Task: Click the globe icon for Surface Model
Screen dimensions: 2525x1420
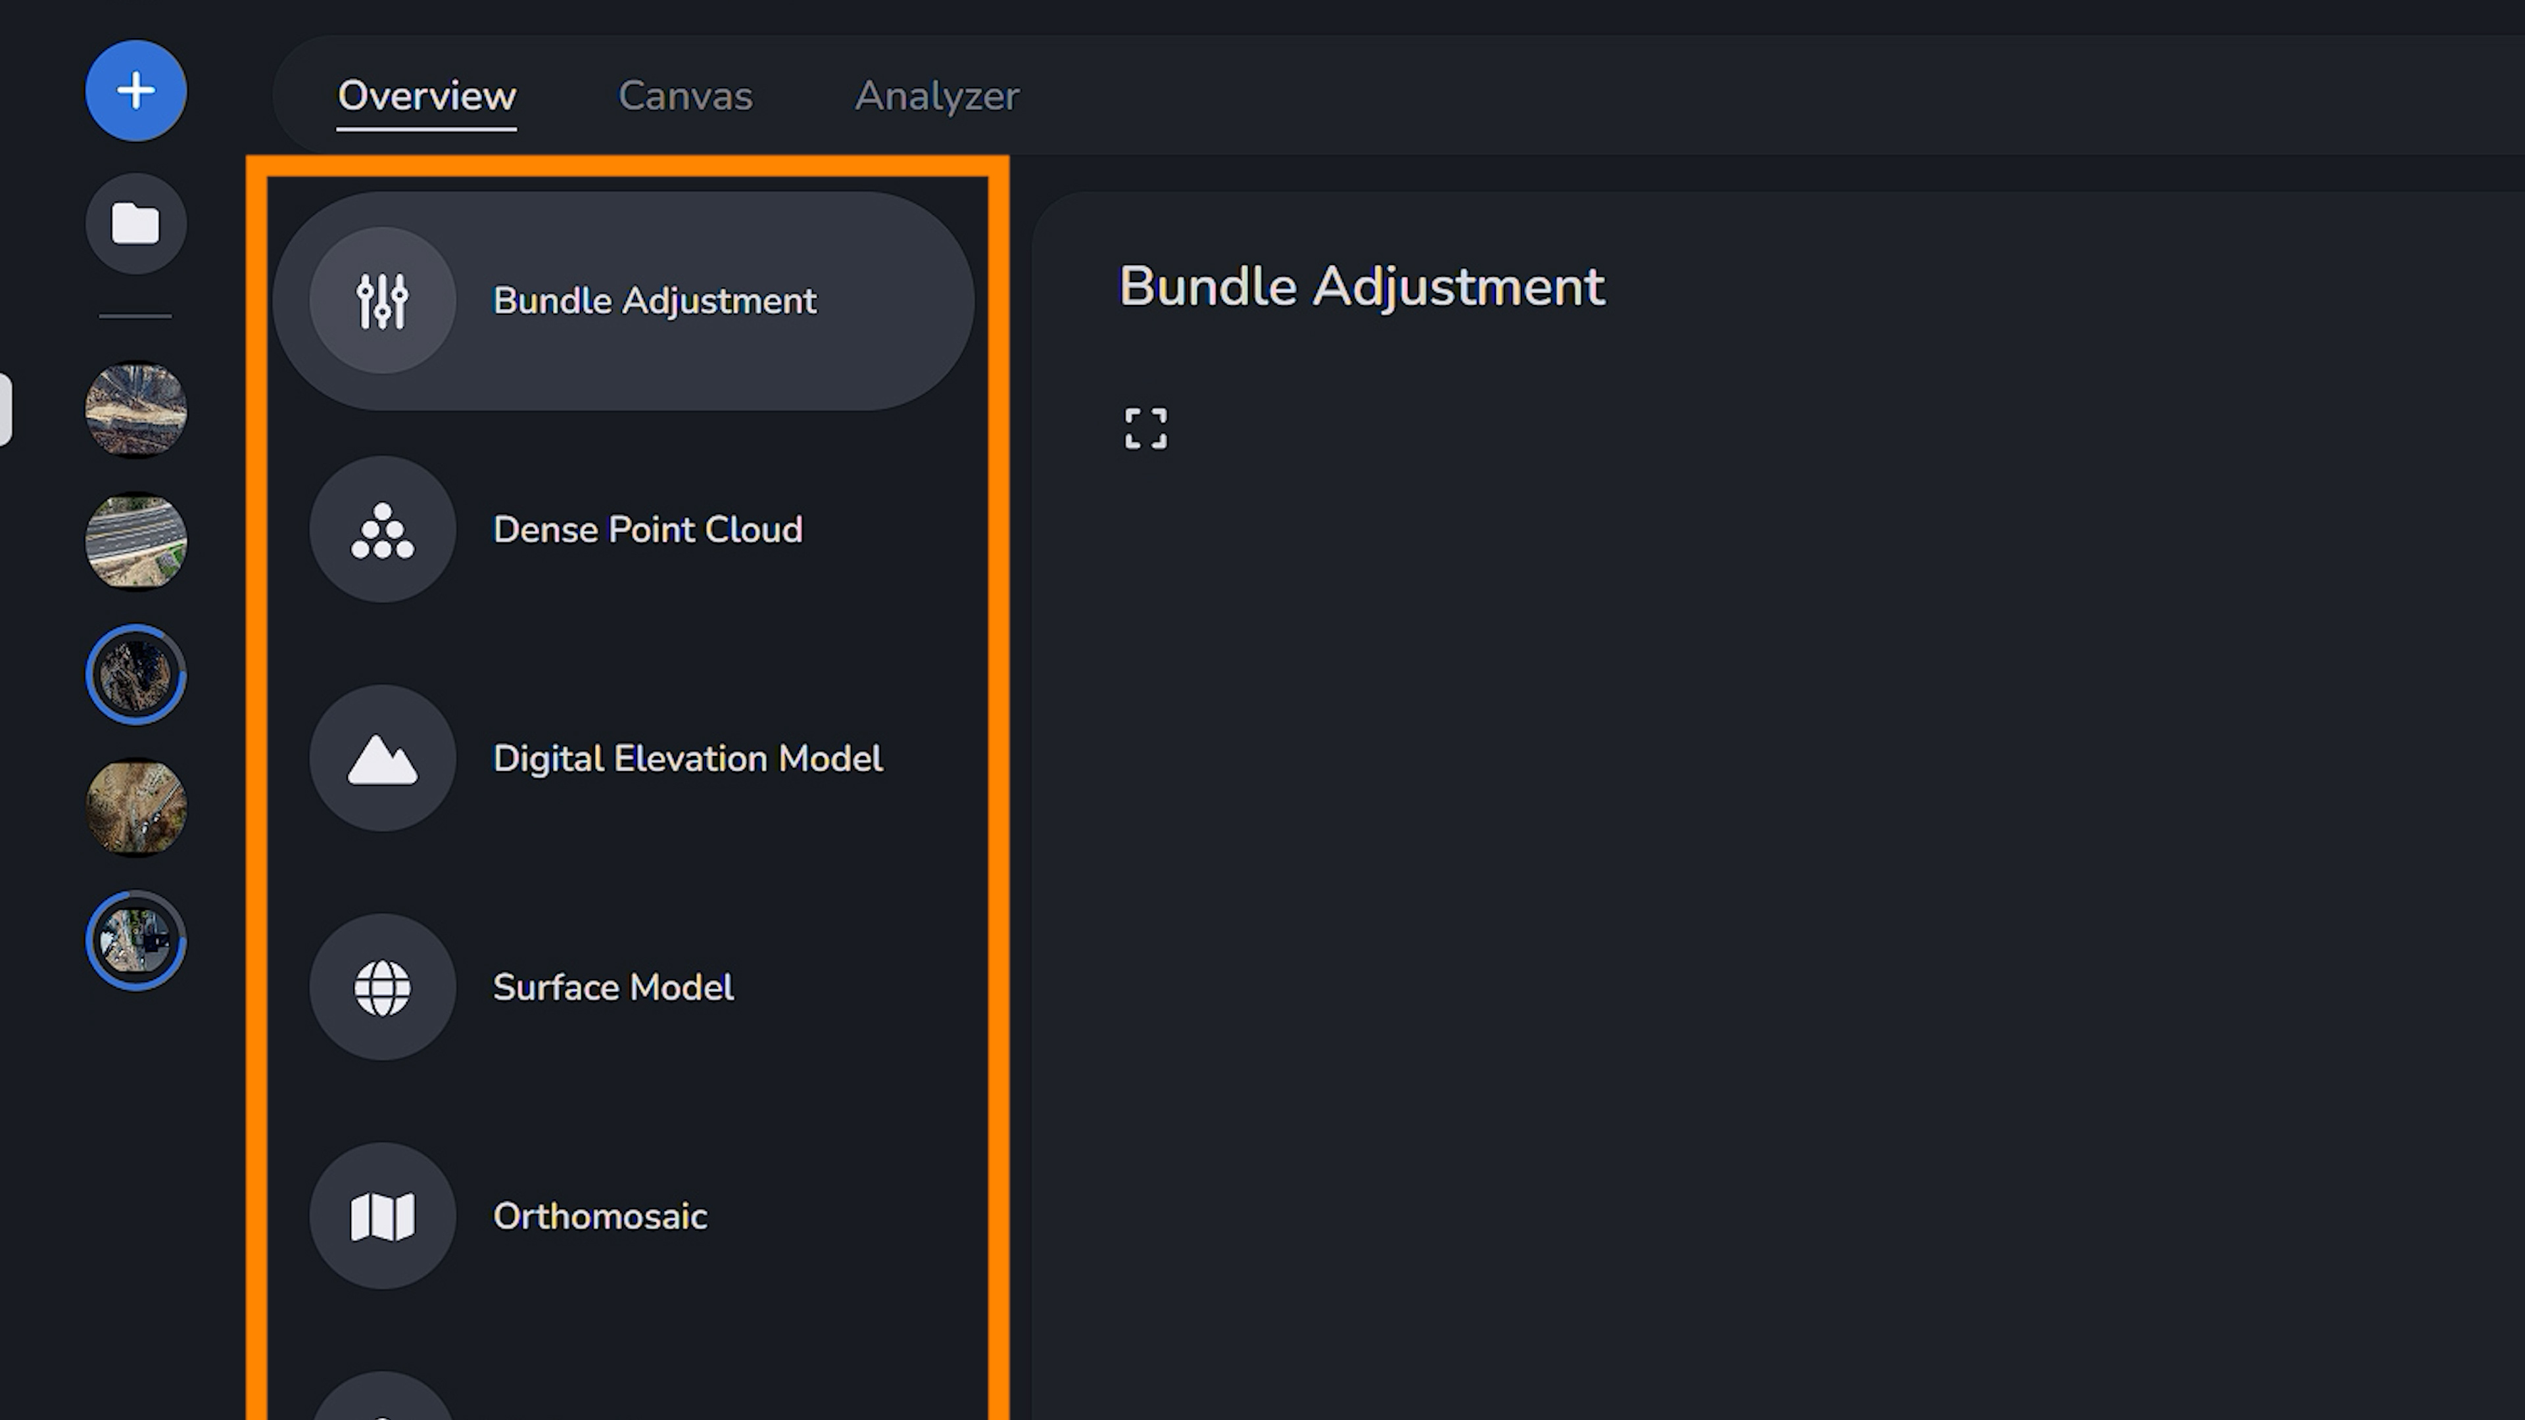Action: pyautogui.click(x=382, y=987)
